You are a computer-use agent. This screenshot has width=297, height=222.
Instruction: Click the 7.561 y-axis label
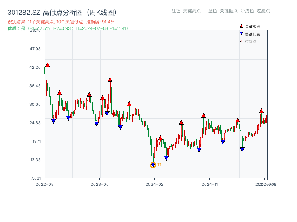[36, 178]
